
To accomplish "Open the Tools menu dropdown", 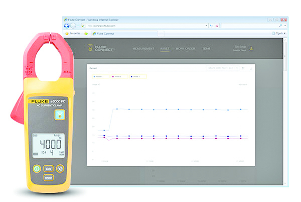I will pyautogui.click(x=279, y=33).
